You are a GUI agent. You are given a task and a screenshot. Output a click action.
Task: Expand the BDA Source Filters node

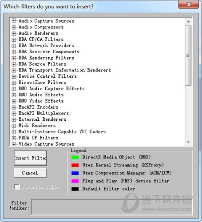pos(14,64)
